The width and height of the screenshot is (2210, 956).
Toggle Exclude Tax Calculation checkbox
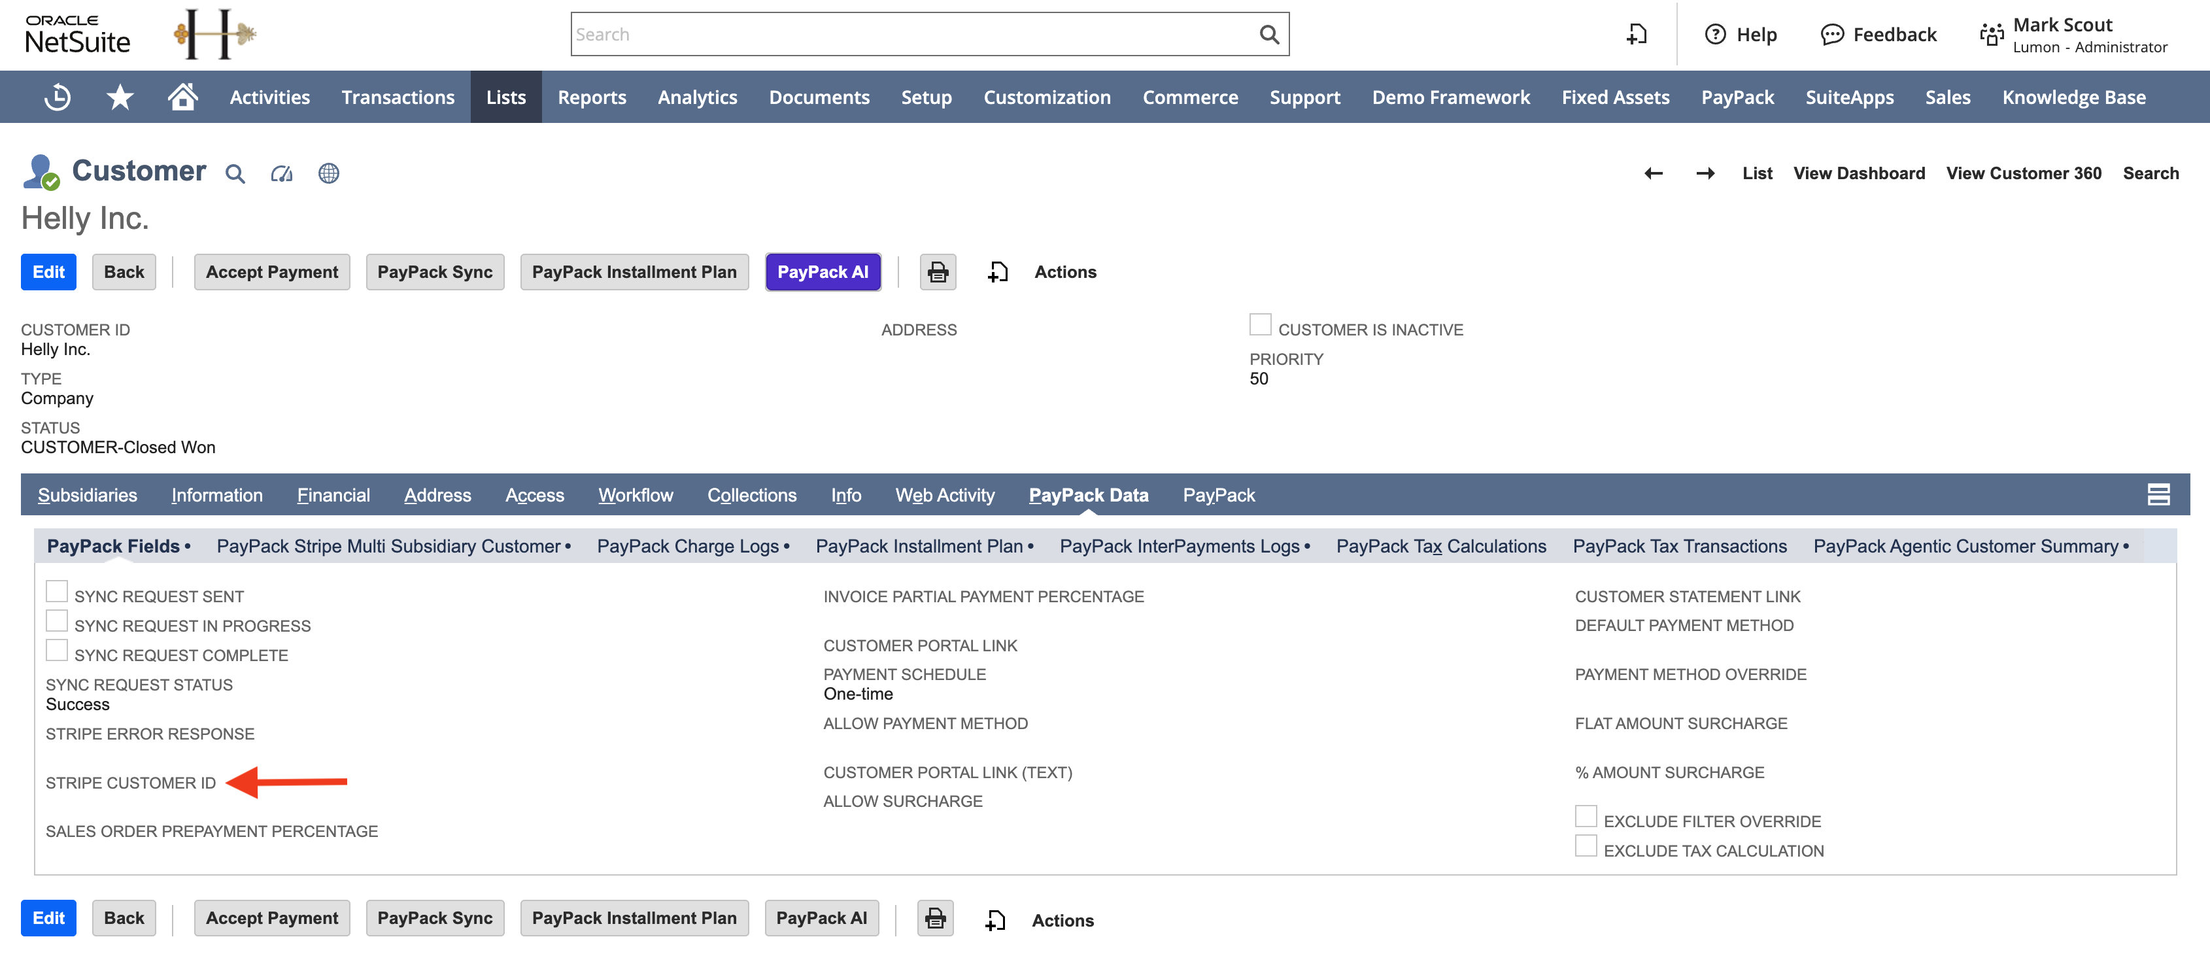pyautogui.click(x=1586, y=846)
